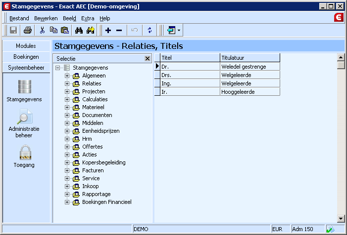Click the Hooggeleerde titulatuur cell
The width and height of the screenshot is (347, 235).
(250, 92)
